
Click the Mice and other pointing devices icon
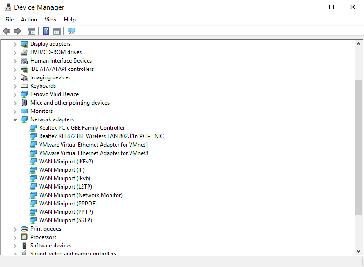point(24,103)
